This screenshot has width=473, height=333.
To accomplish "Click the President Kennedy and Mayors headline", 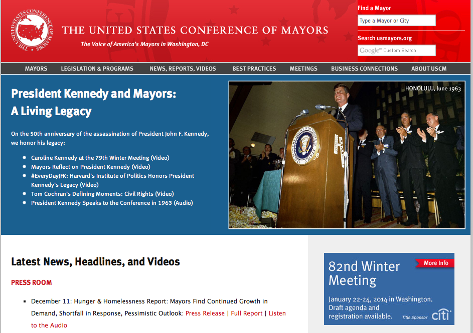I will (93, 102).
